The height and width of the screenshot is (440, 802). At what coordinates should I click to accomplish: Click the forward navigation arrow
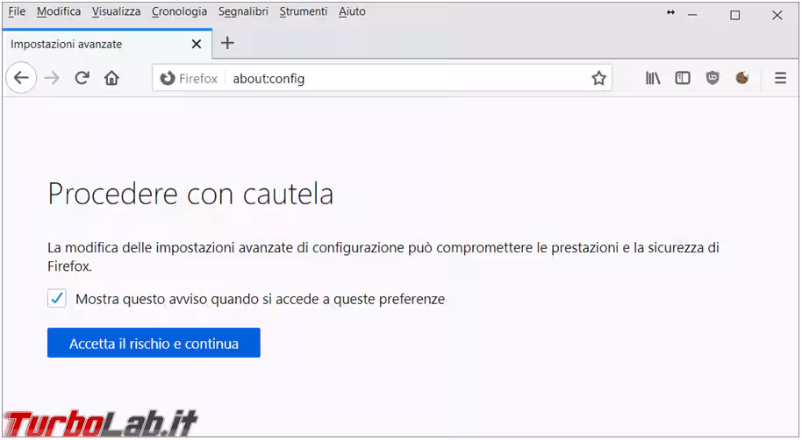(52, 78)
